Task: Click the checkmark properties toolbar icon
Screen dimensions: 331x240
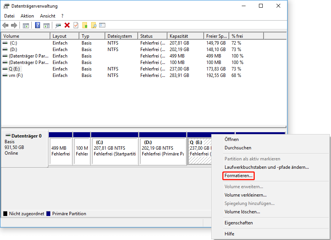Action: pos(76,25)
